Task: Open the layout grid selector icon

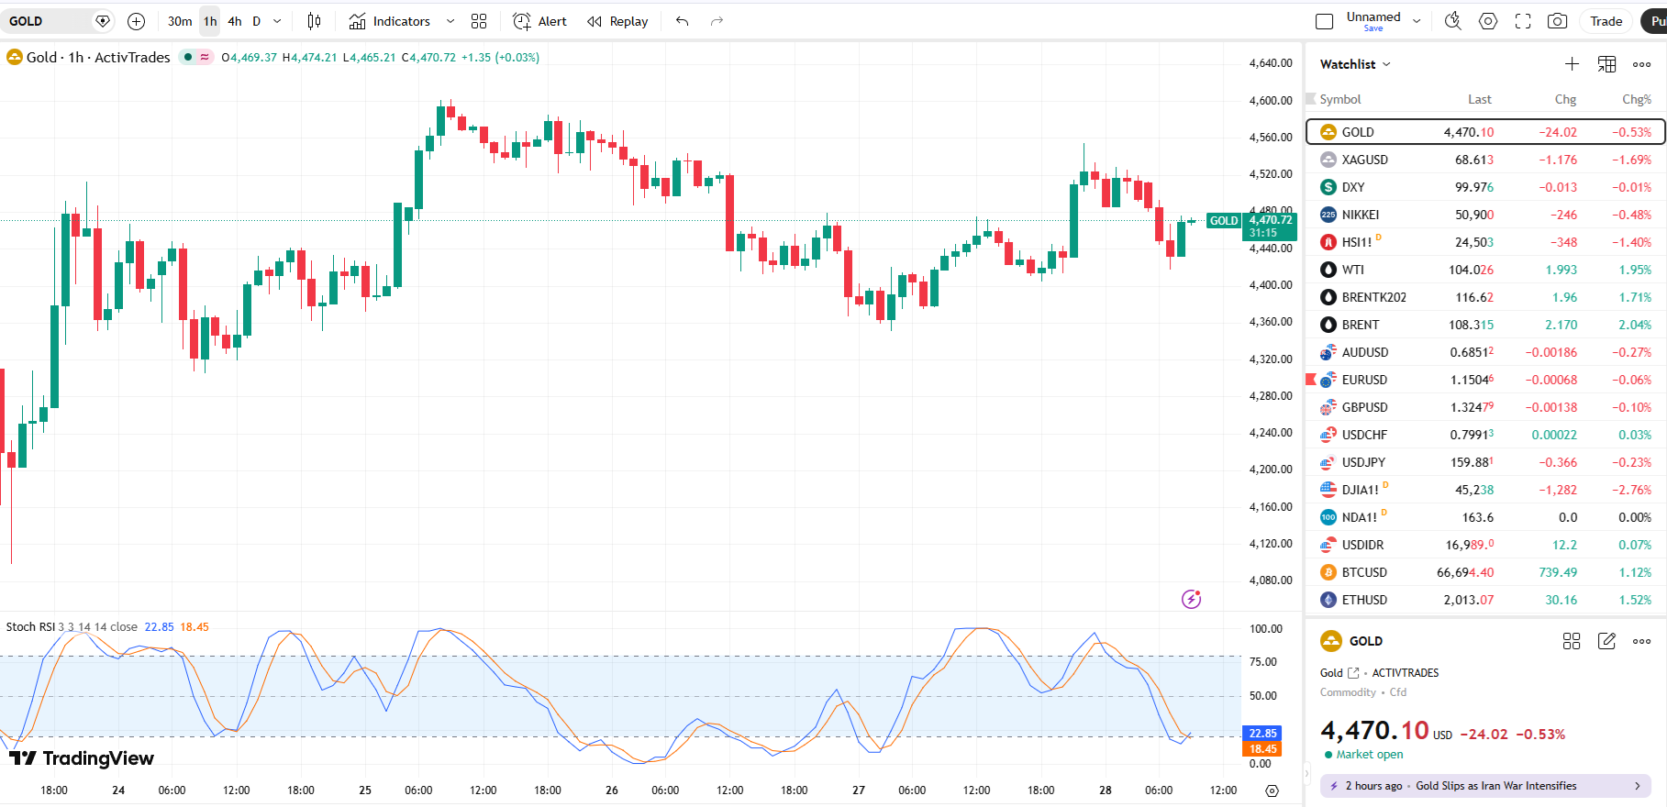Action: [x=479, y=21]
